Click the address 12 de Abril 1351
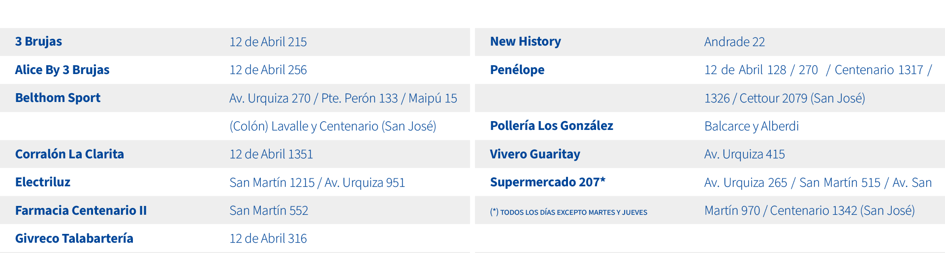Image resolution: width=945 pixels, height=253 pixels. pyautogui.click(x=271, y=154)
